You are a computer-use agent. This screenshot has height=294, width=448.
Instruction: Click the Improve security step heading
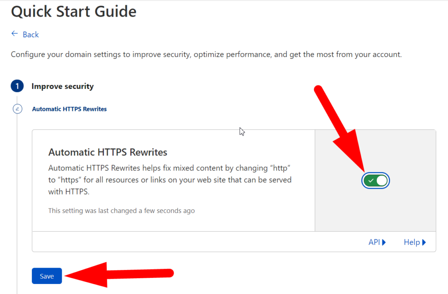click(x=63, y=86)
